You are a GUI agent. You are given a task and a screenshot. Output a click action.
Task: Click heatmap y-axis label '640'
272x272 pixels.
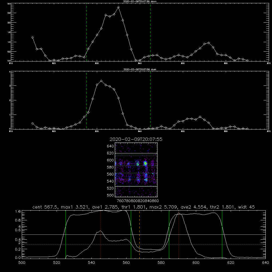[110, 146]
